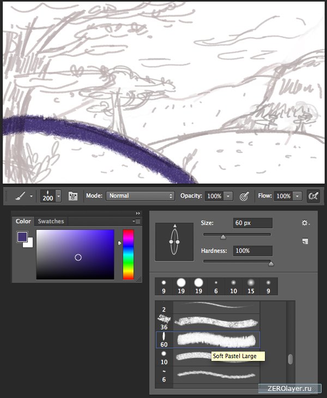Image resolution: width=327 pixels, height=398 pixels.
Task: Collapse the Color panel with double arrows
Action: point(138,213)
